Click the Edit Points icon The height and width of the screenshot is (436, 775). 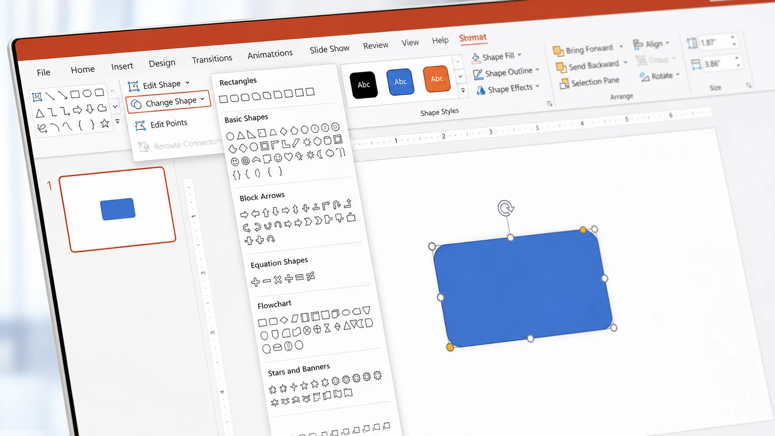pos(140,126)
